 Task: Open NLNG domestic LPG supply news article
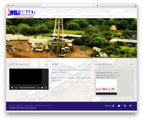click(x=71, y=79)
